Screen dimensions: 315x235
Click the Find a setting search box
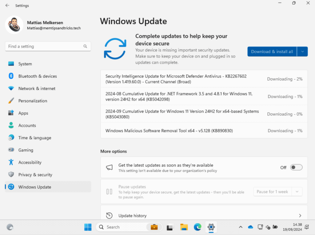48,46
